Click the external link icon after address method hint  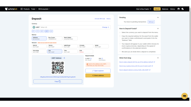tap(154, 62)
